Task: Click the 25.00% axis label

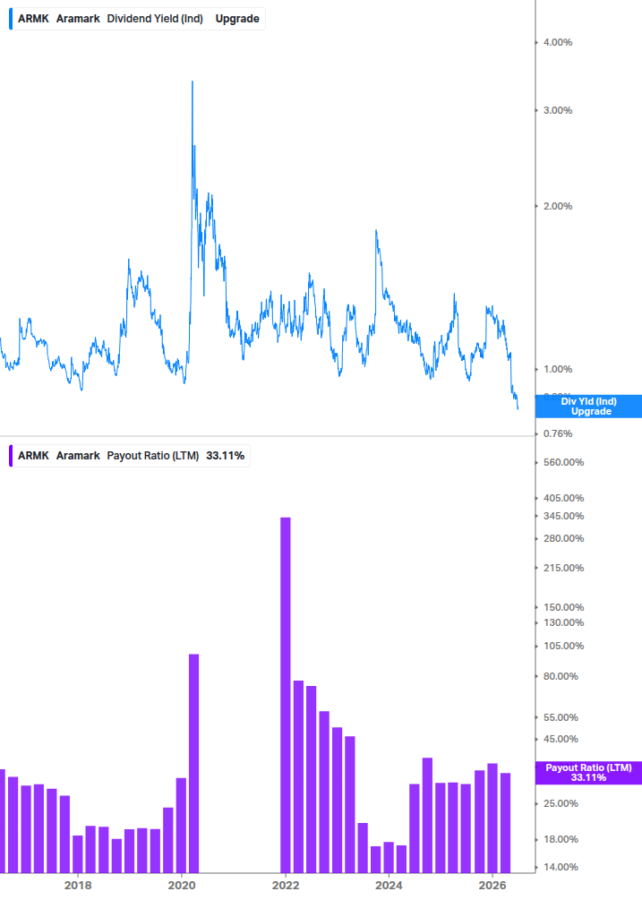Action: tap(561, 803)
